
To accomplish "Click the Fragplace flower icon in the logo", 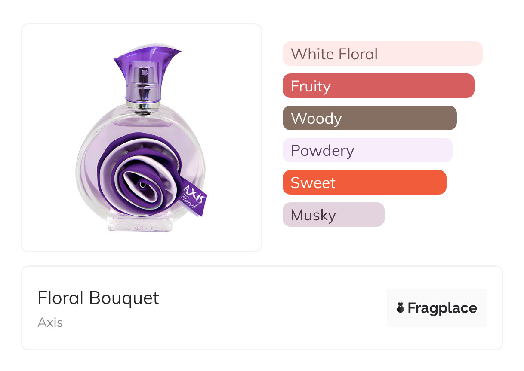I will point(401,308).
